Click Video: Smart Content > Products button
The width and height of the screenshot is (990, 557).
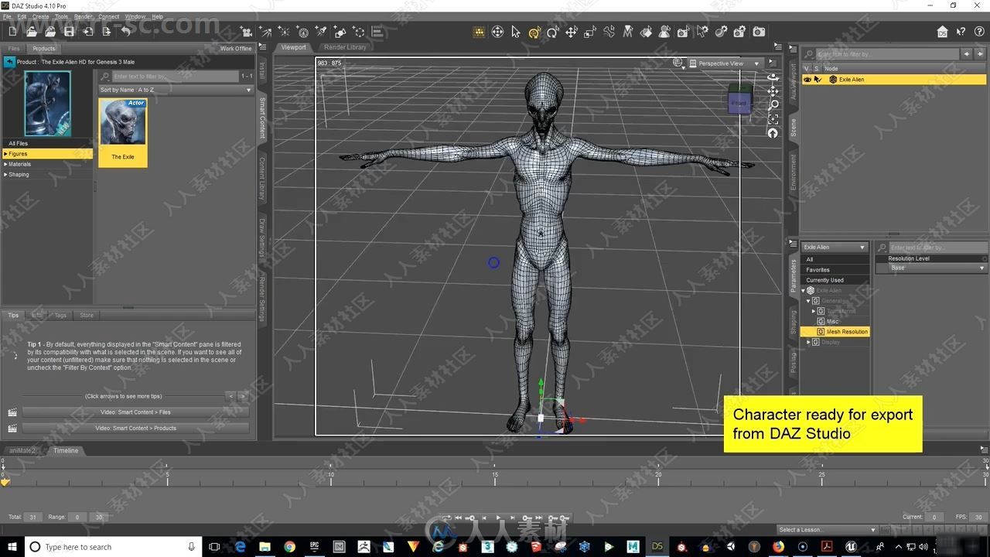(135, 428)
